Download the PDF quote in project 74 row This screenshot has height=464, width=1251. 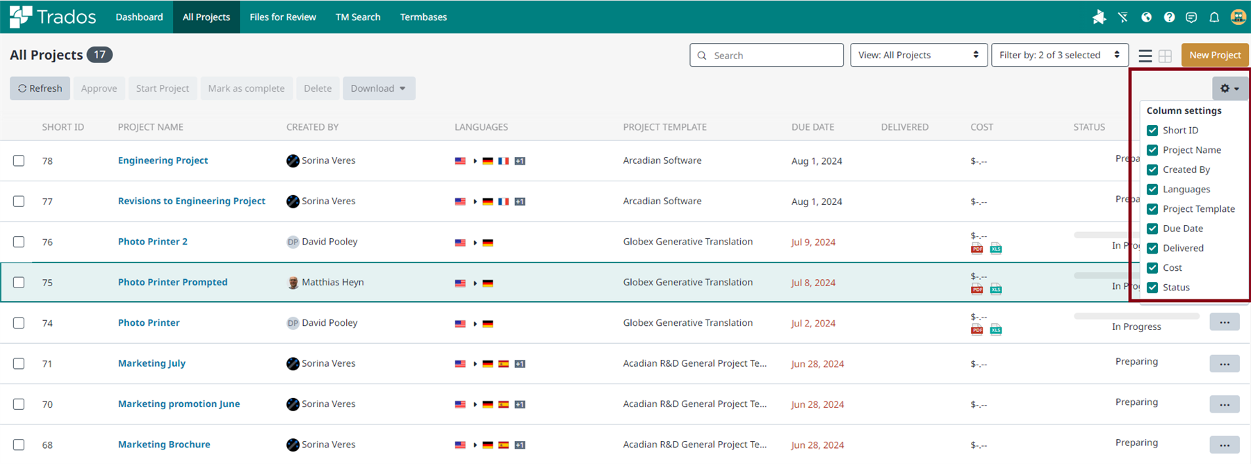click(977, 329)
